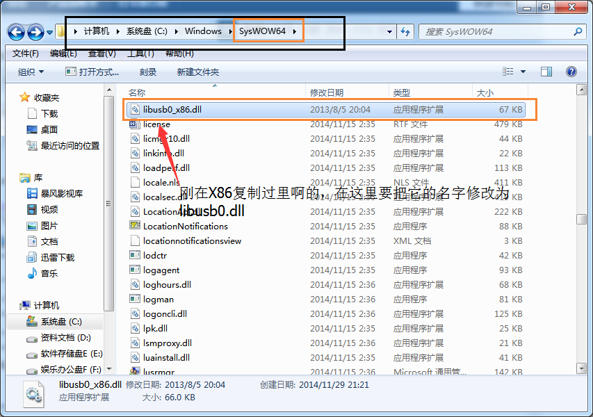Screen dimensions: 593x417
Task: Click the refresh button beside address bar
Action: point(405,32)
